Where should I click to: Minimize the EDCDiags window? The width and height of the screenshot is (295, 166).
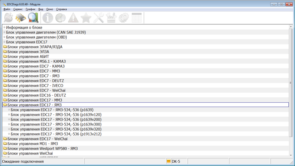click(274, 4)
